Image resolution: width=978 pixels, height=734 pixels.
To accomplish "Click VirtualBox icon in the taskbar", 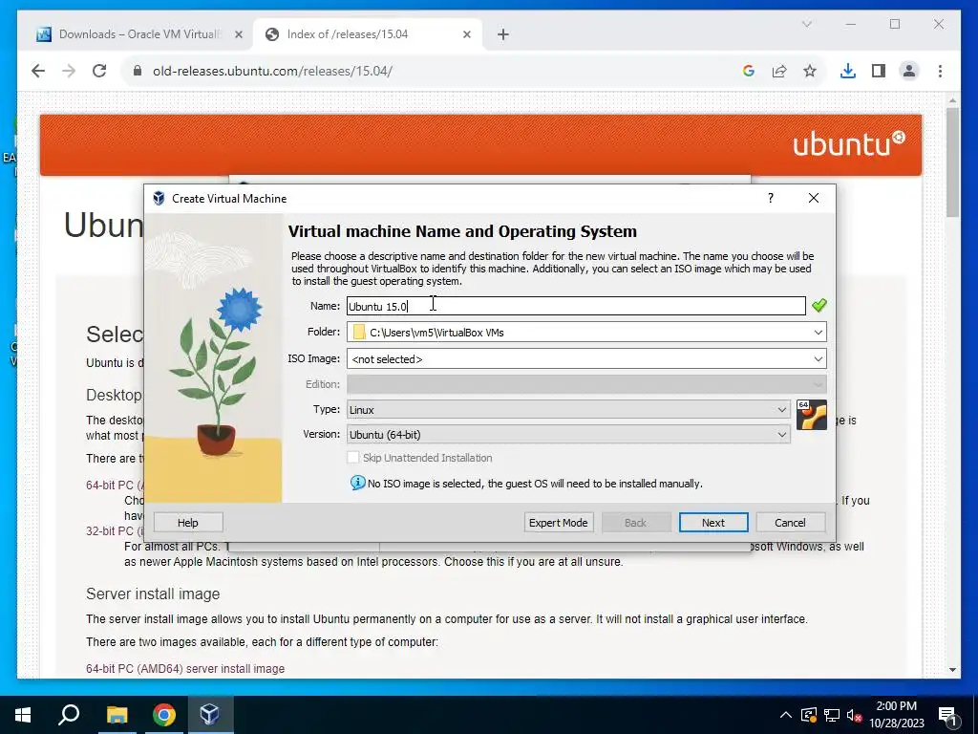I will (x=209, y=715).
